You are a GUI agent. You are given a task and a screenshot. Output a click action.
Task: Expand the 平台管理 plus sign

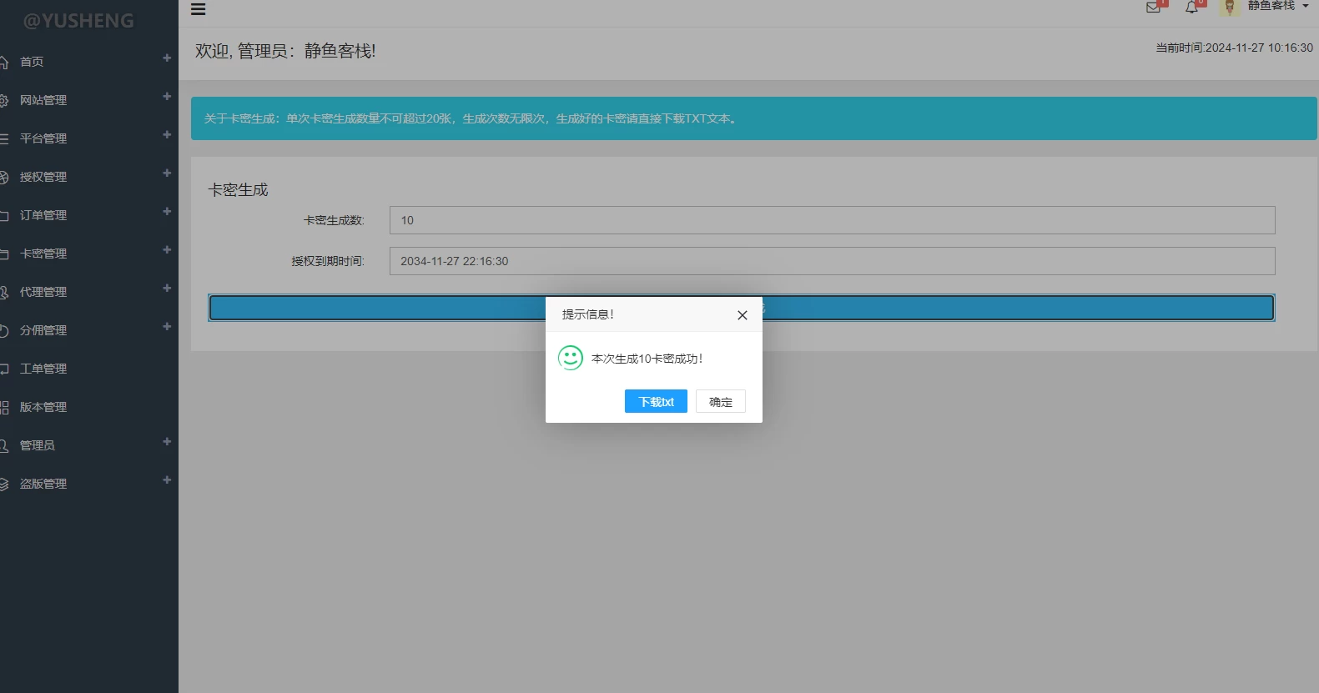pos(167,135)
